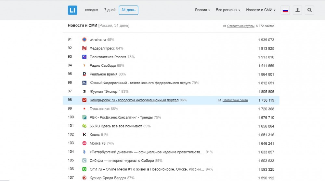Screen dimensions: 325x181
Task: Open the Новости и СМИ heading link
Action: click(83, 25)
